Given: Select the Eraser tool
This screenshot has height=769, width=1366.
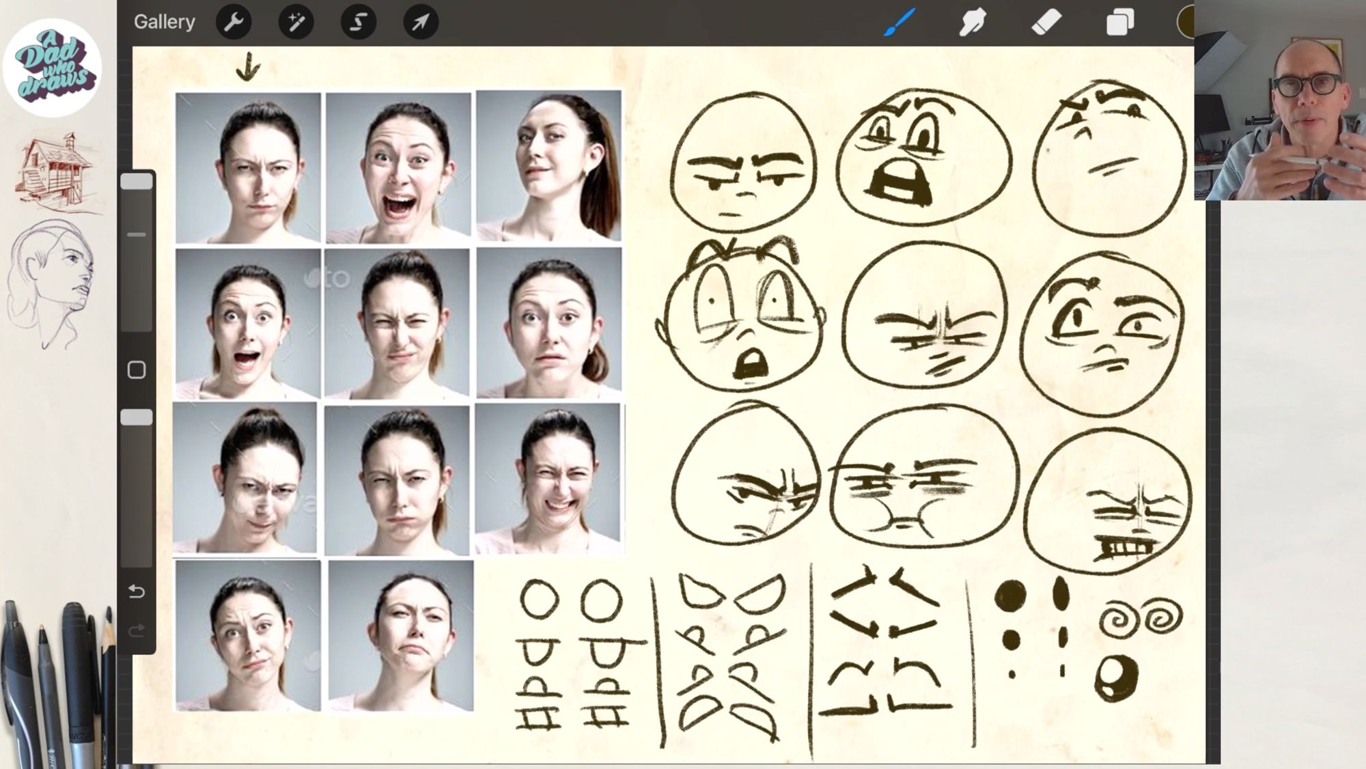Looking at the screenshot, I should click(1046, 22).
